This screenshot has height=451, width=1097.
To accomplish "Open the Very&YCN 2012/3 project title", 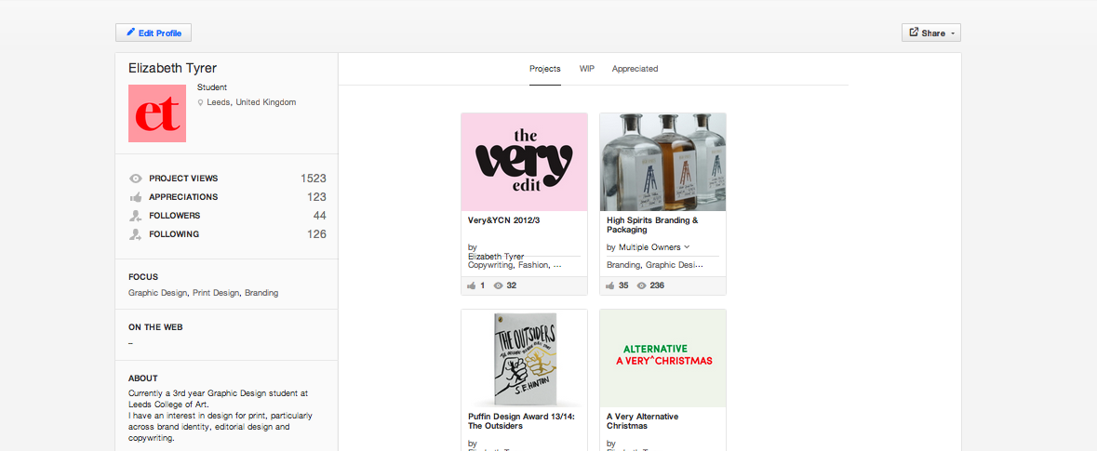I will click(x=503, y=220).
